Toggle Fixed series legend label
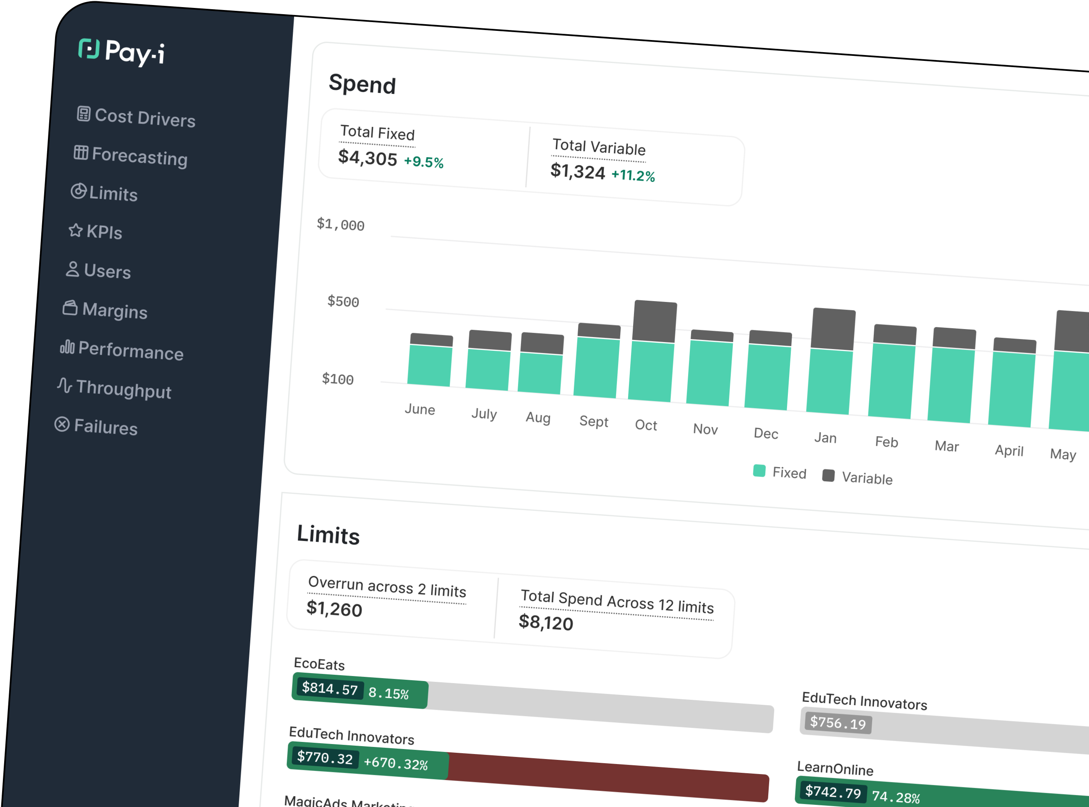The height and width of the screenshot is (807, 1089). [x=790, y=473]
